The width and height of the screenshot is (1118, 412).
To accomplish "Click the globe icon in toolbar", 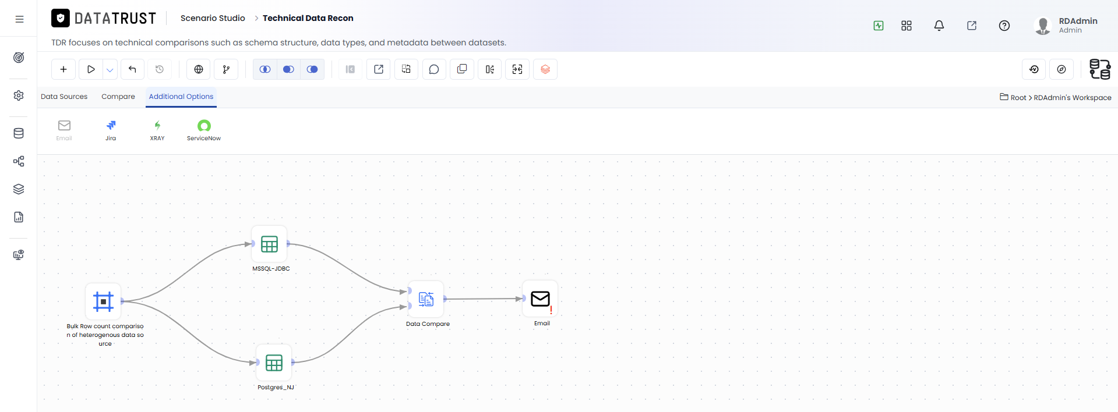I will [x=199, y=69].
